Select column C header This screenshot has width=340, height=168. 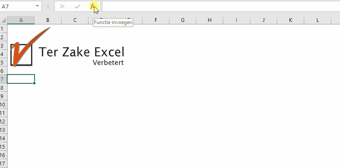coord(75,20)
